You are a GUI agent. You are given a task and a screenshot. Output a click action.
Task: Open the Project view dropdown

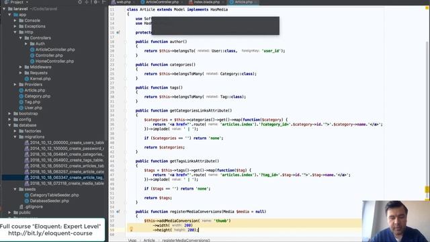[16, 2]
